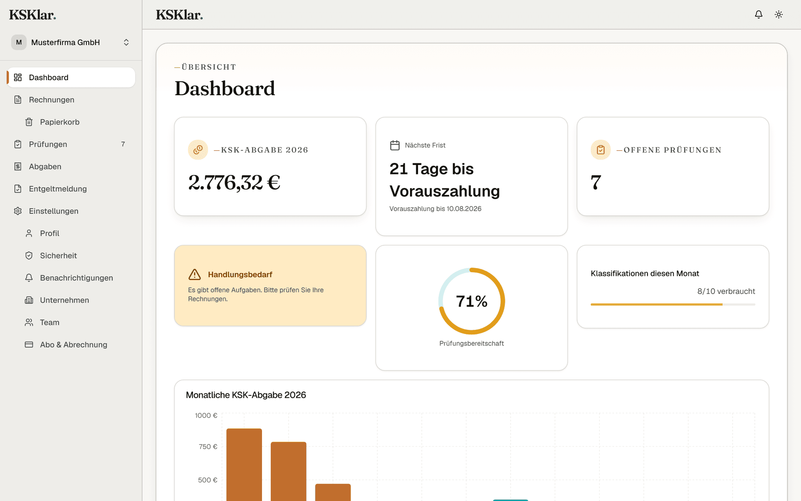This screenshot has width=801, height=501.
Task: Click the Prüfungen clipboard icon
Action: point(18,144)
